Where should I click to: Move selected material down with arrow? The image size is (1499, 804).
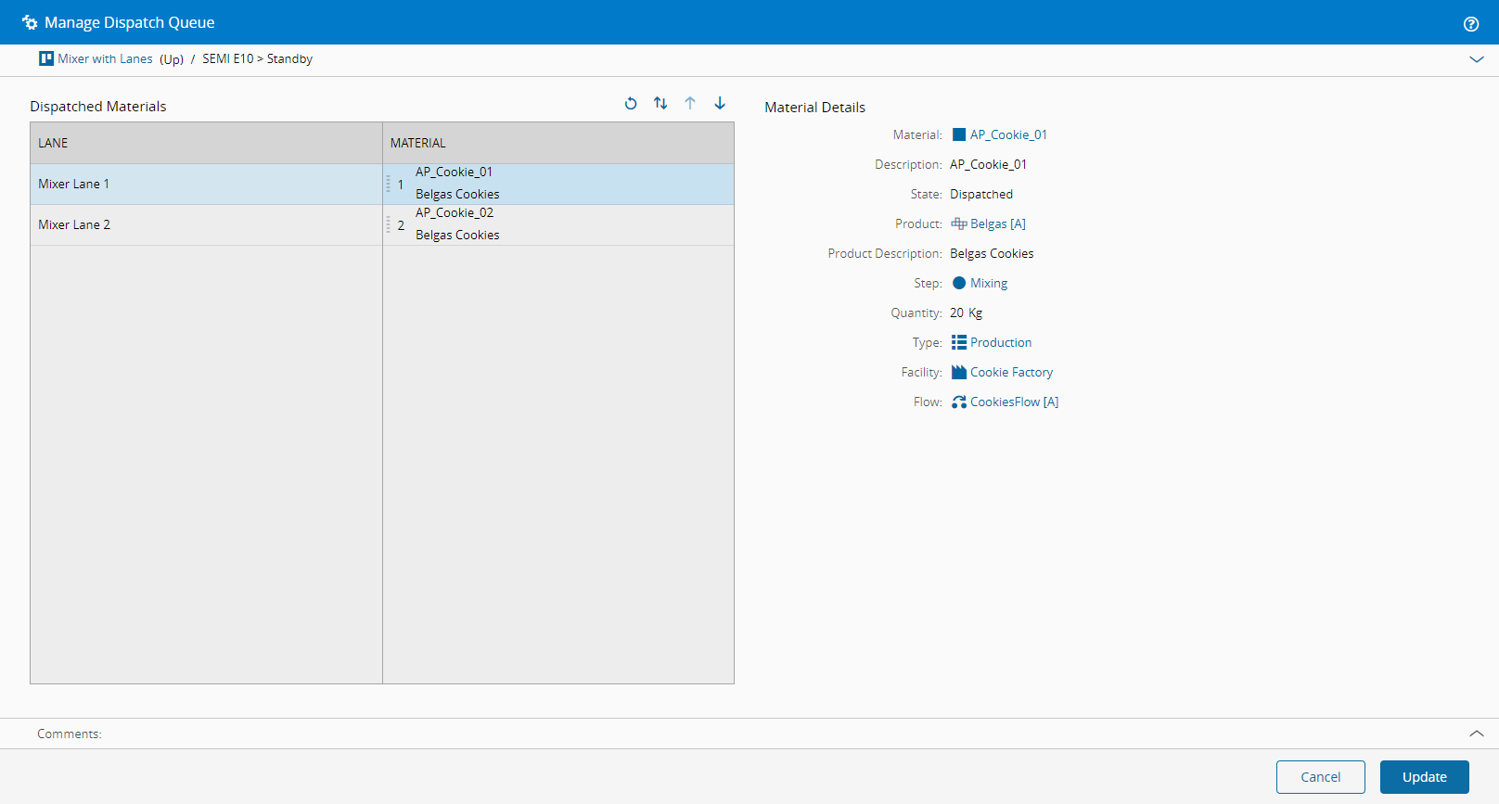tap(720, 104)
